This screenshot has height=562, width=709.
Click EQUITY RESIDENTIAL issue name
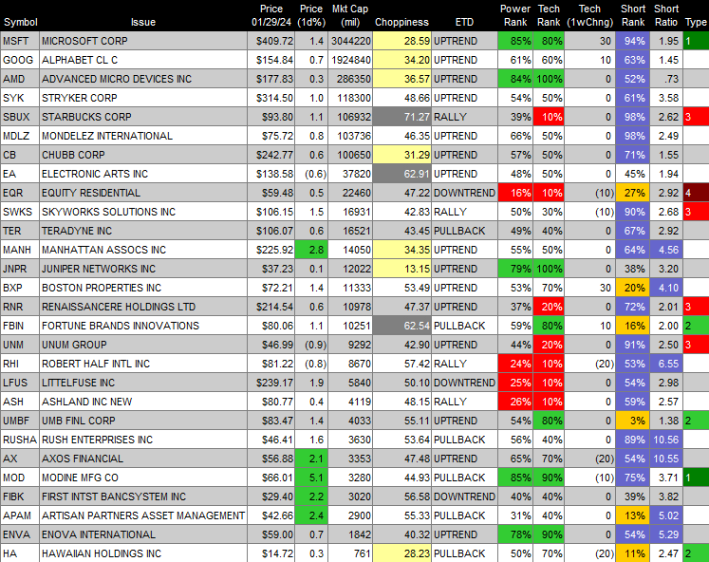[91, 193]
